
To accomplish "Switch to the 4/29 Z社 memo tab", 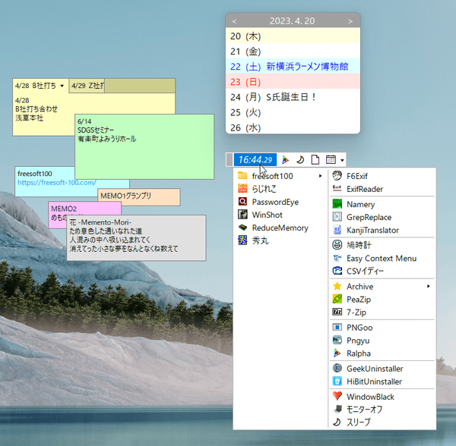I will (x=86, y=86).
